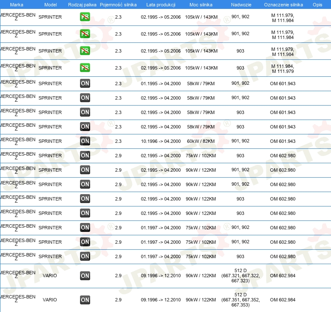Click 90kW / 122KM in the 667.351 row
Screen dimensions: 331x312
click(201, 300)
